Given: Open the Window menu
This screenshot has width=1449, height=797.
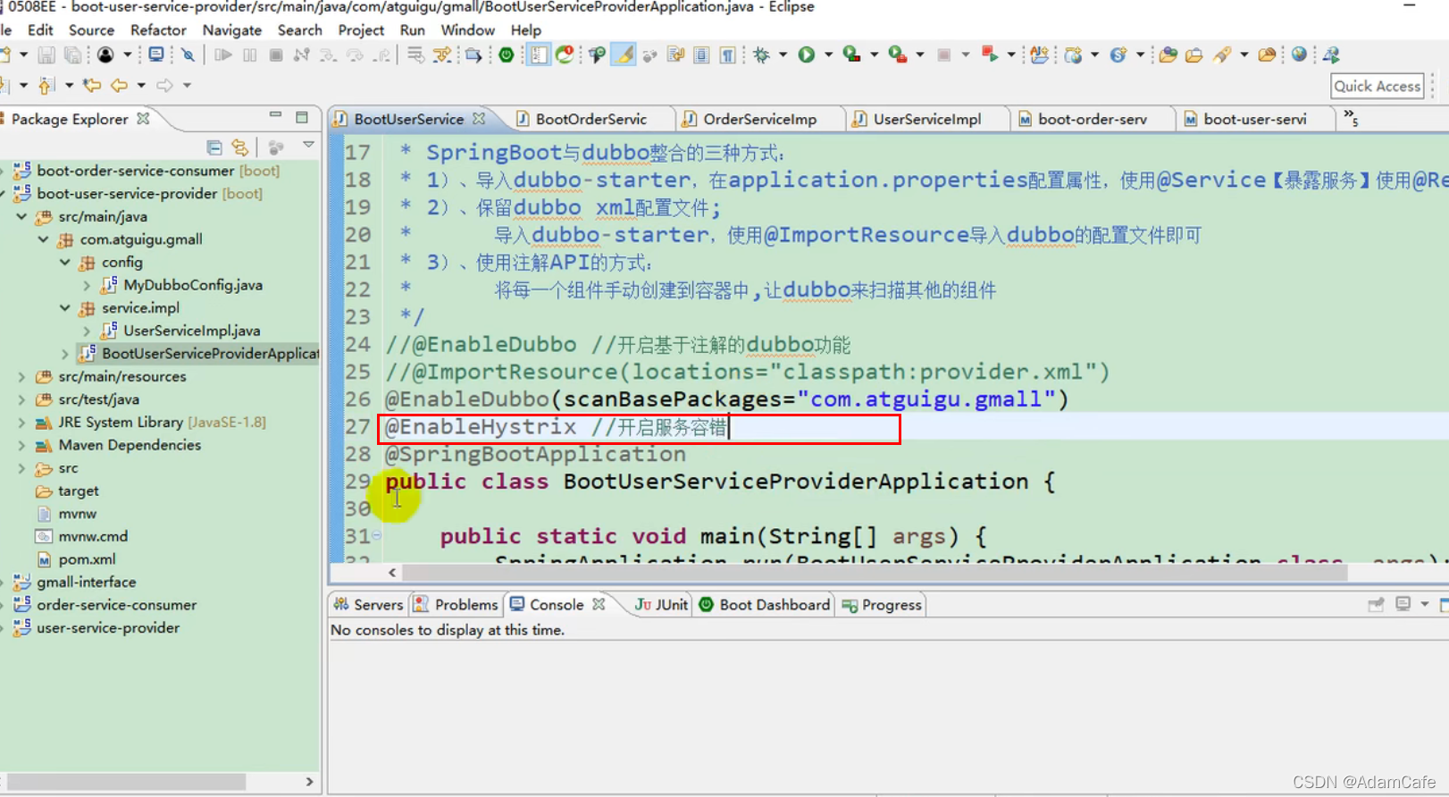Looking at the screenshot, I should (467, 29).
